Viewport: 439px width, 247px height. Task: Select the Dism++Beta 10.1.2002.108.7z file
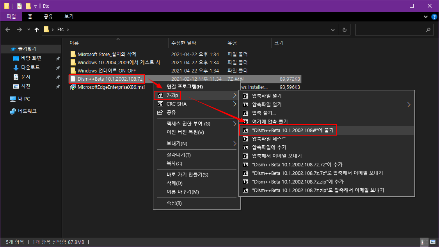click(x=110, y=79)
